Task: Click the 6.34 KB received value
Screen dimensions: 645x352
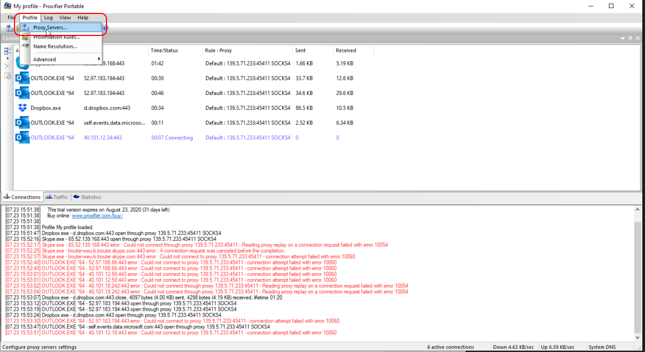Action: pyautogui.click(x=345, y=123)
